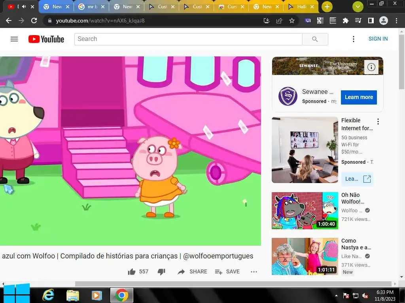This screenshot has height=303, width=405.
Task: Launch Internet Explorer from taskbar
Action: click(48, 295)
